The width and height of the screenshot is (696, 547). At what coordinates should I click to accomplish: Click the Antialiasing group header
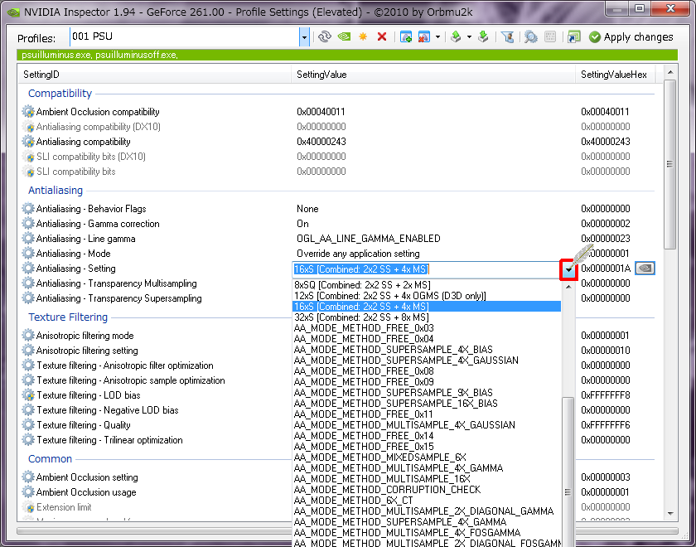[56, 190]
